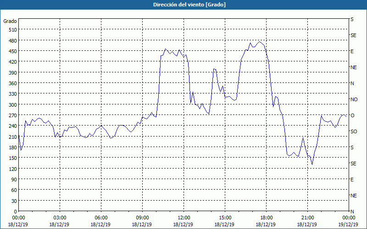Viewport: 367px width, 229px height.
Task: Click the 150 left axis tick label
Action: pyautogui.click(x=13, y=158)
